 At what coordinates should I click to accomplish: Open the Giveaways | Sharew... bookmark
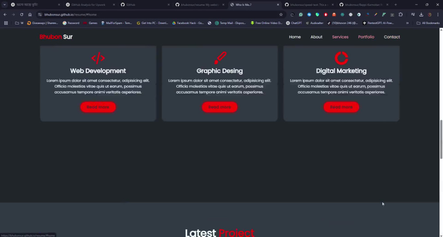click(43, 23)
